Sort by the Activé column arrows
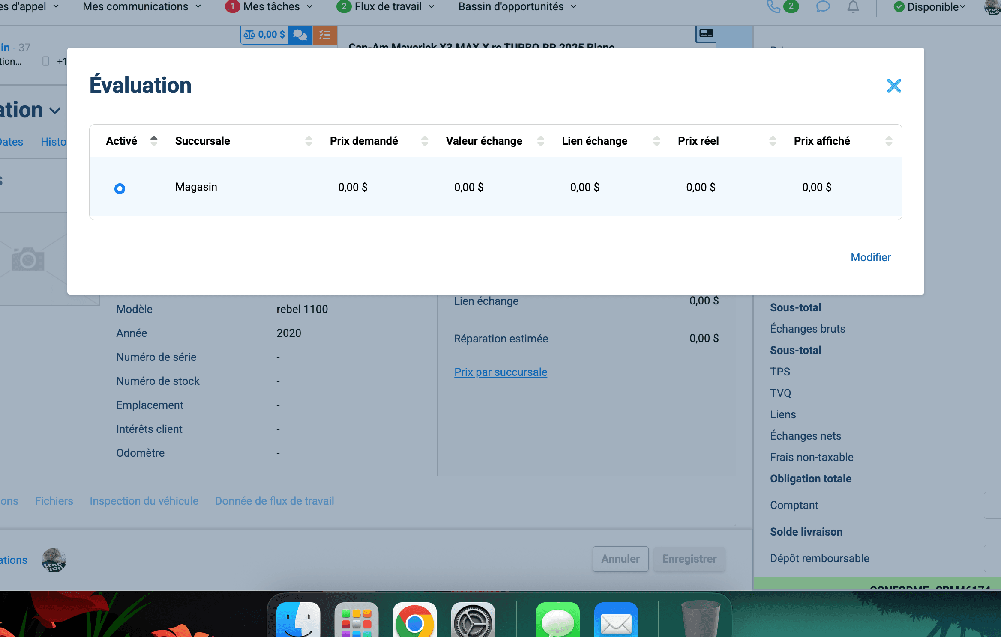This screenshot has width=1001, height=637. pyautogui.click(x=154, y=141)
